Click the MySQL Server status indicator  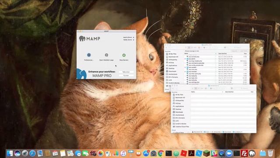coord(133,40)
